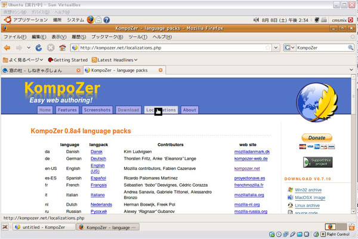Viewport: 358px width, 239px height.
Task: Click the Nederlands langpack link
Action: pyautogui.click(x=101, y=204)
